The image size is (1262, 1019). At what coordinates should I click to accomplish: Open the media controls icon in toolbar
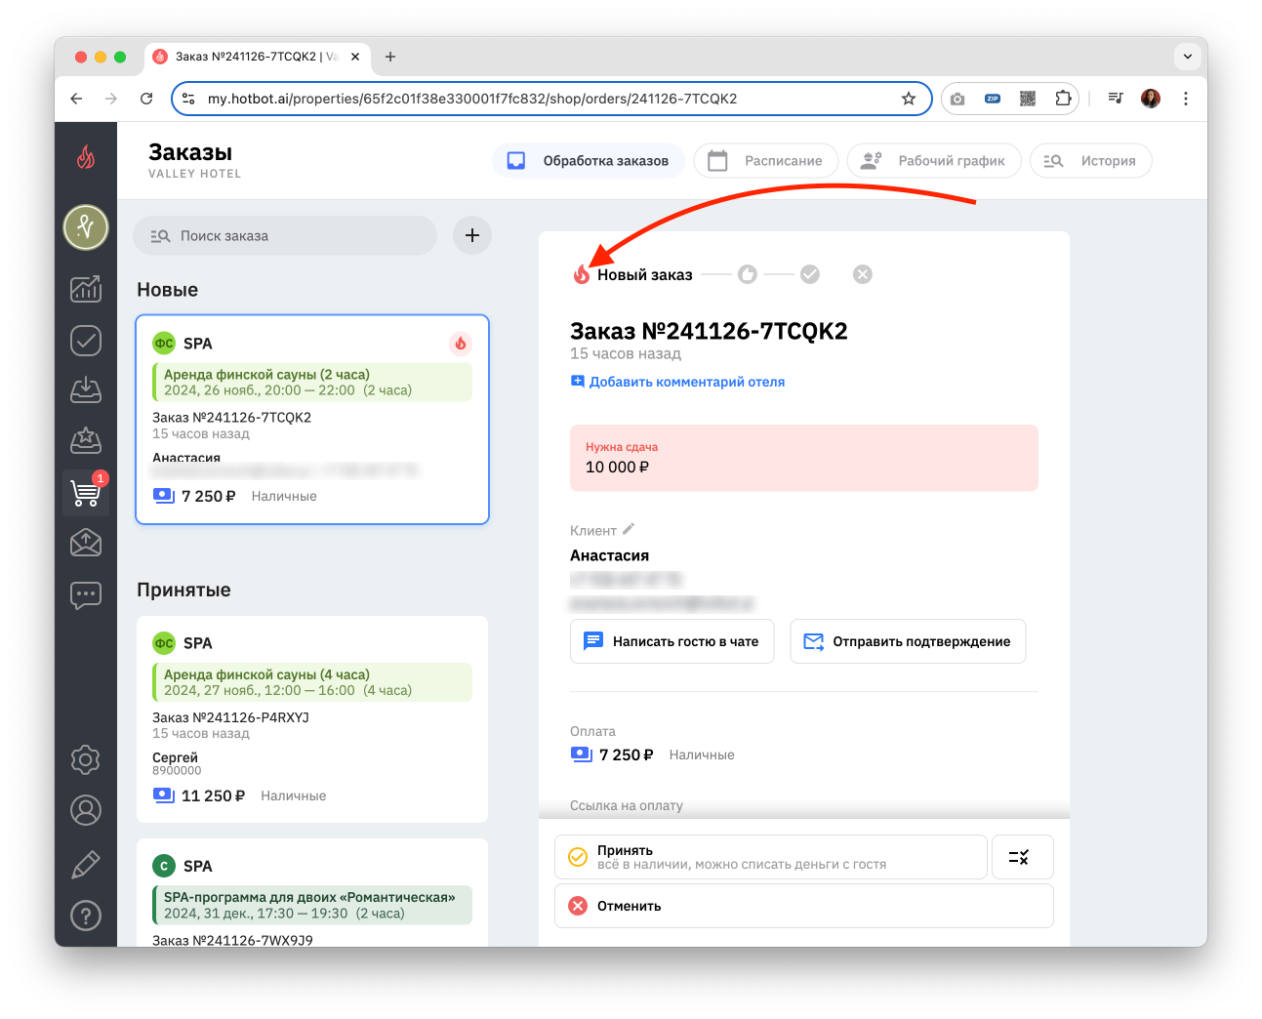point(1116,99)
